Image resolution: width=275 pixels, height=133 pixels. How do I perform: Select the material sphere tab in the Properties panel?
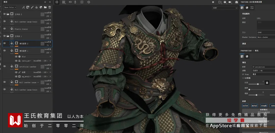247,56
